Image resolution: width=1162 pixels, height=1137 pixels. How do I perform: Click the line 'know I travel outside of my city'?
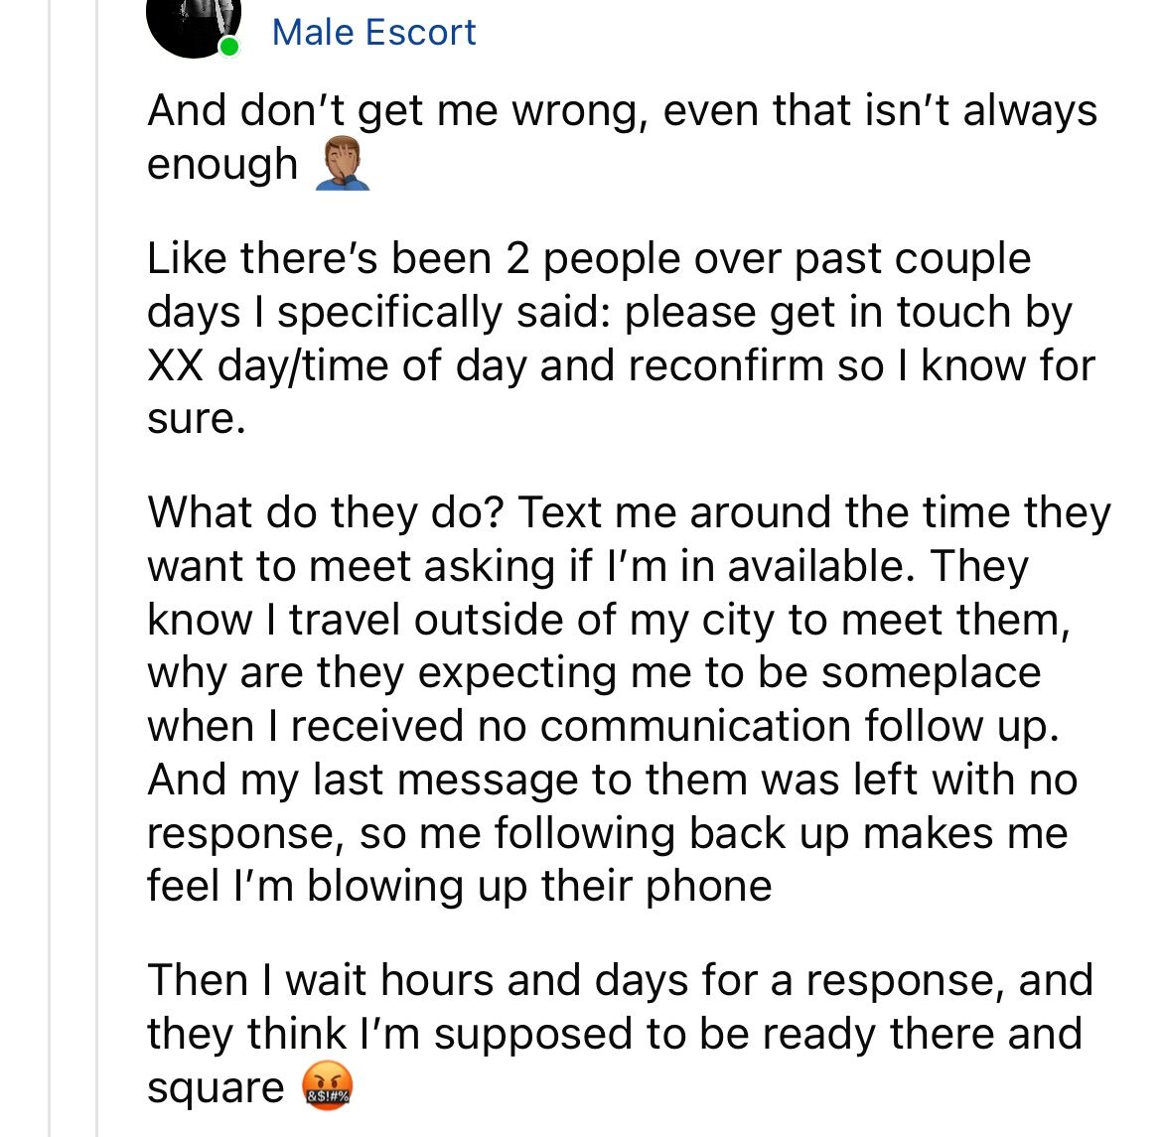[608, 620]
